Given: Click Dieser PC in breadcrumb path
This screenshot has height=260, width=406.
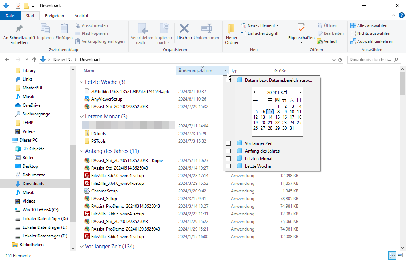Looking at the screenshot, I should point(63,60).
